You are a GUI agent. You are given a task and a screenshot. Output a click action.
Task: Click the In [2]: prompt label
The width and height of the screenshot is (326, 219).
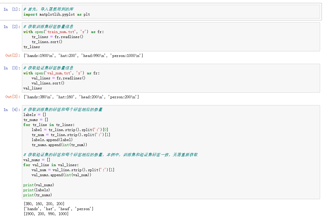click(12, 27)
